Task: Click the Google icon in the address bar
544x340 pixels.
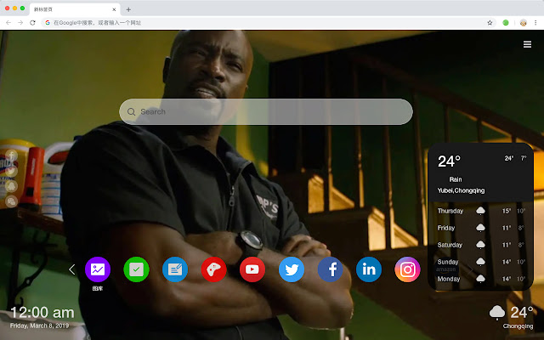Action: pyautogui.click(x=48, y=23)
